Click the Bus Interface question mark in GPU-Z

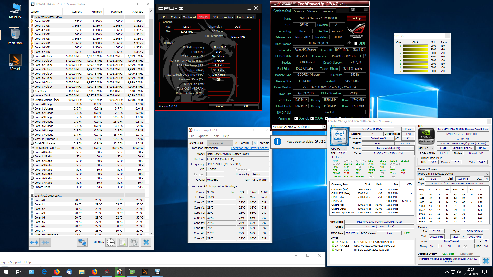click(365, 56)
